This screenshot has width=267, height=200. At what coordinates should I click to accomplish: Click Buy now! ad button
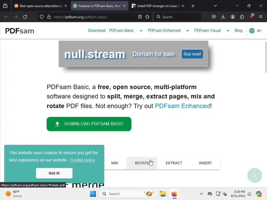coord(192,54)
